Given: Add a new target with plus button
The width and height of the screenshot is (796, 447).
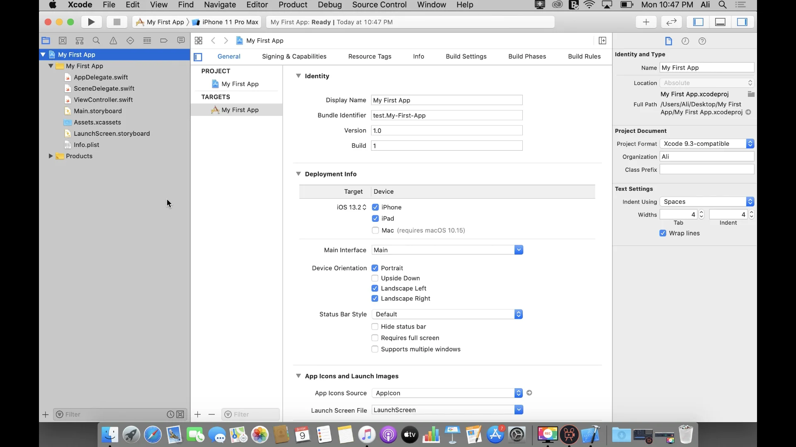Looking at the screenshot, I should tap(198, 414).
